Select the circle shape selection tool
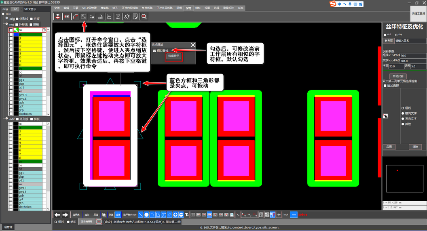 (146, 215)
